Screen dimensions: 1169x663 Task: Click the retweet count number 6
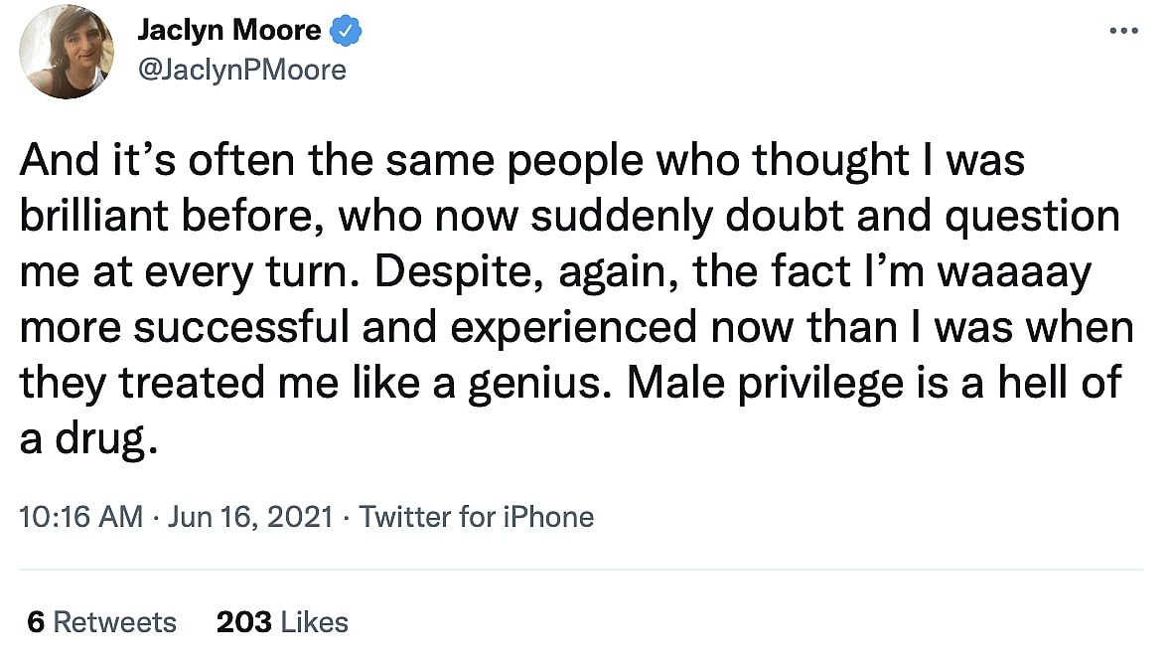[x=36, y=622]
